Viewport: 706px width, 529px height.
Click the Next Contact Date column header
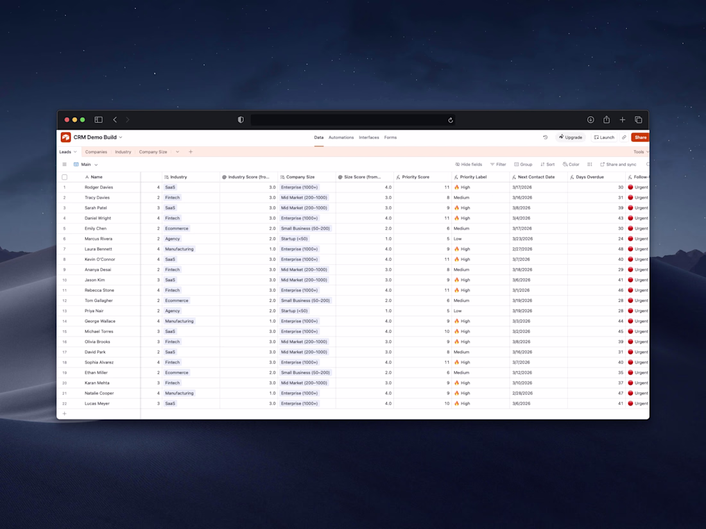[538, 177]
